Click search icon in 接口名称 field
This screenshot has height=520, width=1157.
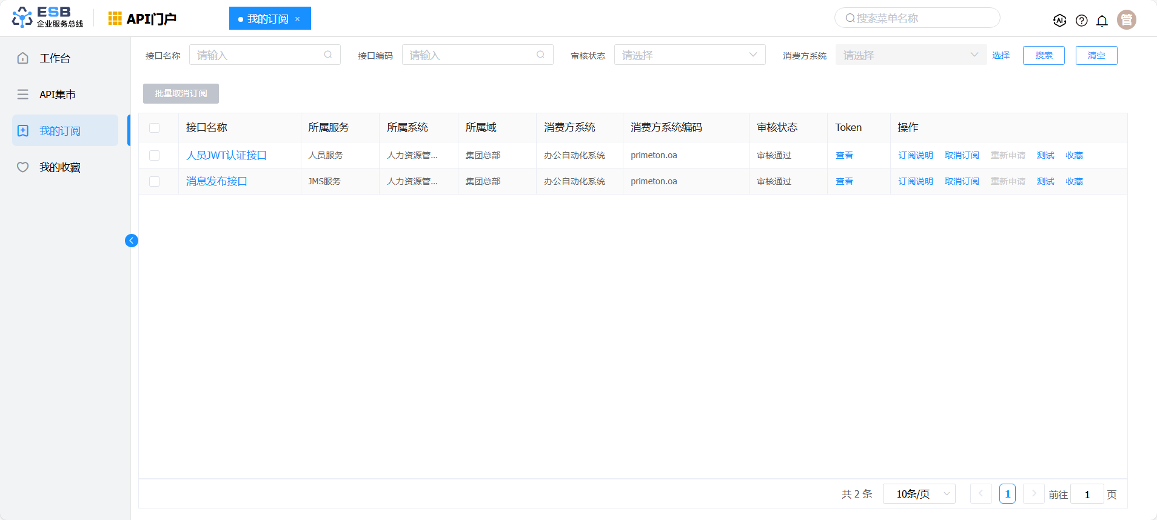coord(328,55)
